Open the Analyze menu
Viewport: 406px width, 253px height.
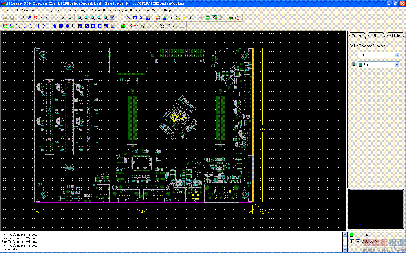[121, 10]
